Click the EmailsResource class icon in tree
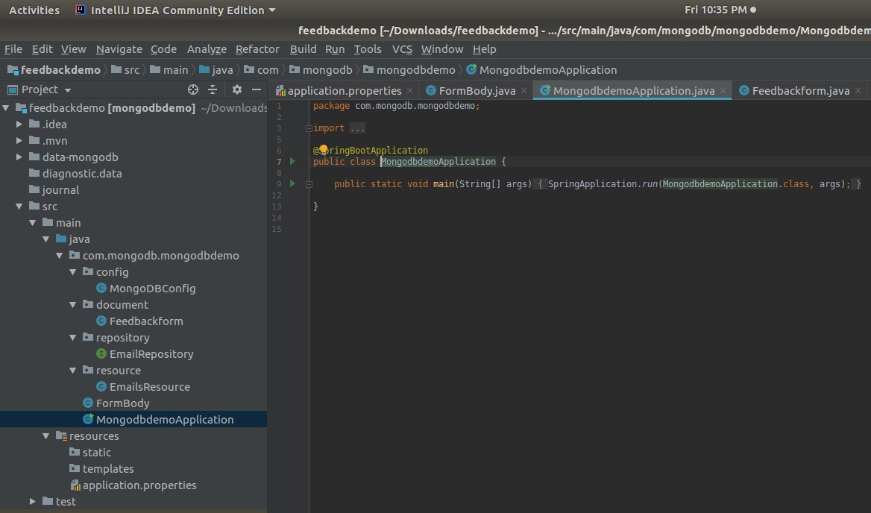 (101, 386)
